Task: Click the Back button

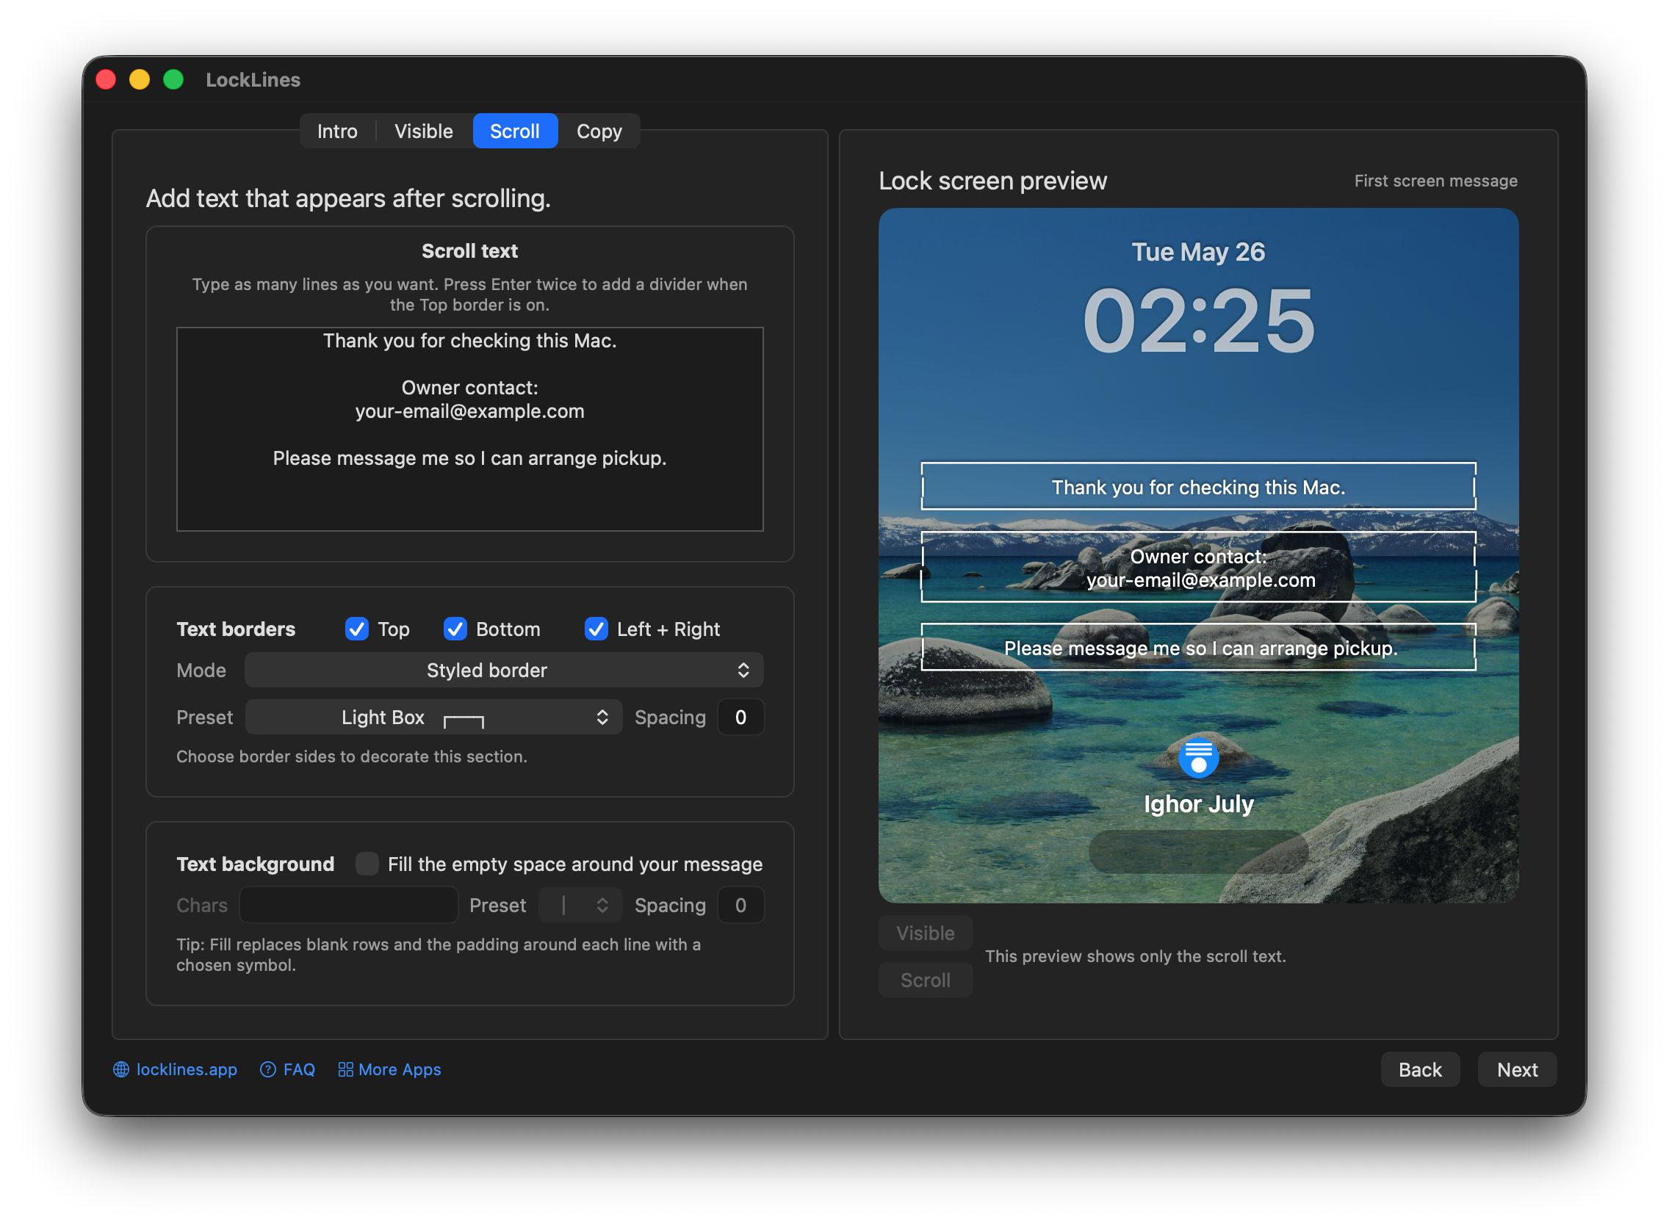Action: (1420, 1069)
